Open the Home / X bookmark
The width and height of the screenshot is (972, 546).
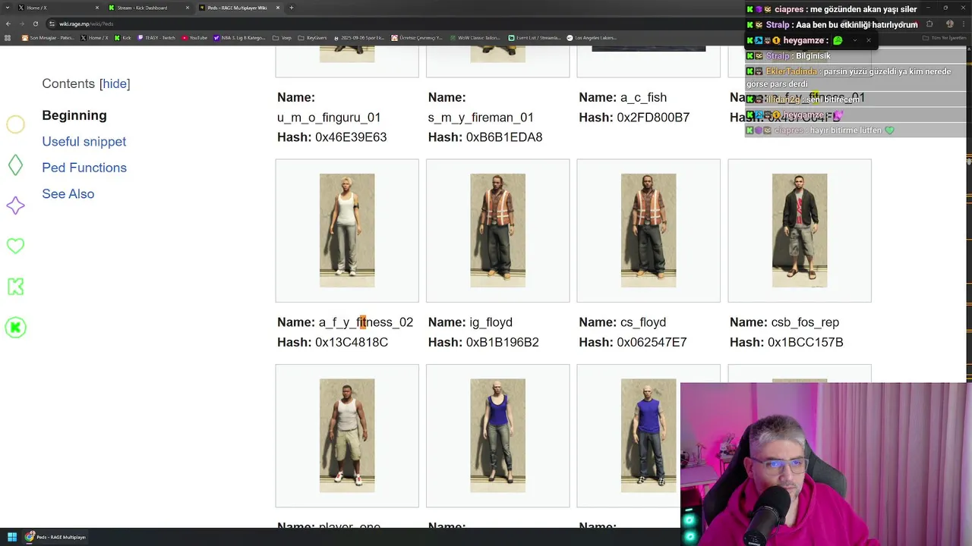point(95,37)
